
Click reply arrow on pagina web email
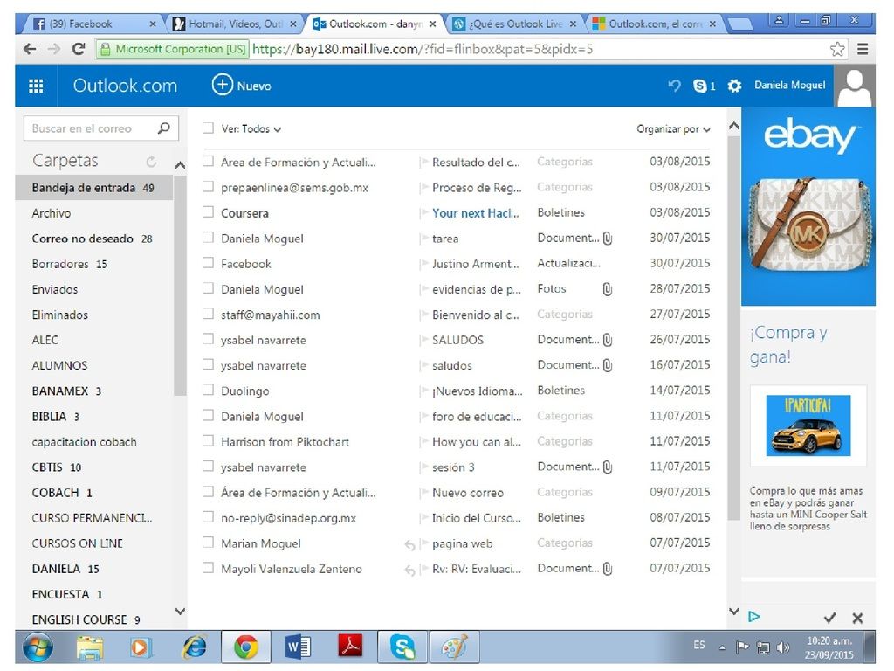pos(409,545)
